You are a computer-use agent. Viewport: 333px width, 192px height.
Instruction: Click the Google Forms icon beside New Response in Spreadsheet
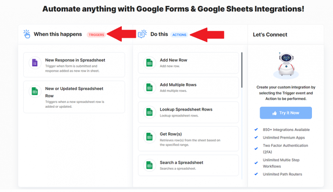click(35, 63)
